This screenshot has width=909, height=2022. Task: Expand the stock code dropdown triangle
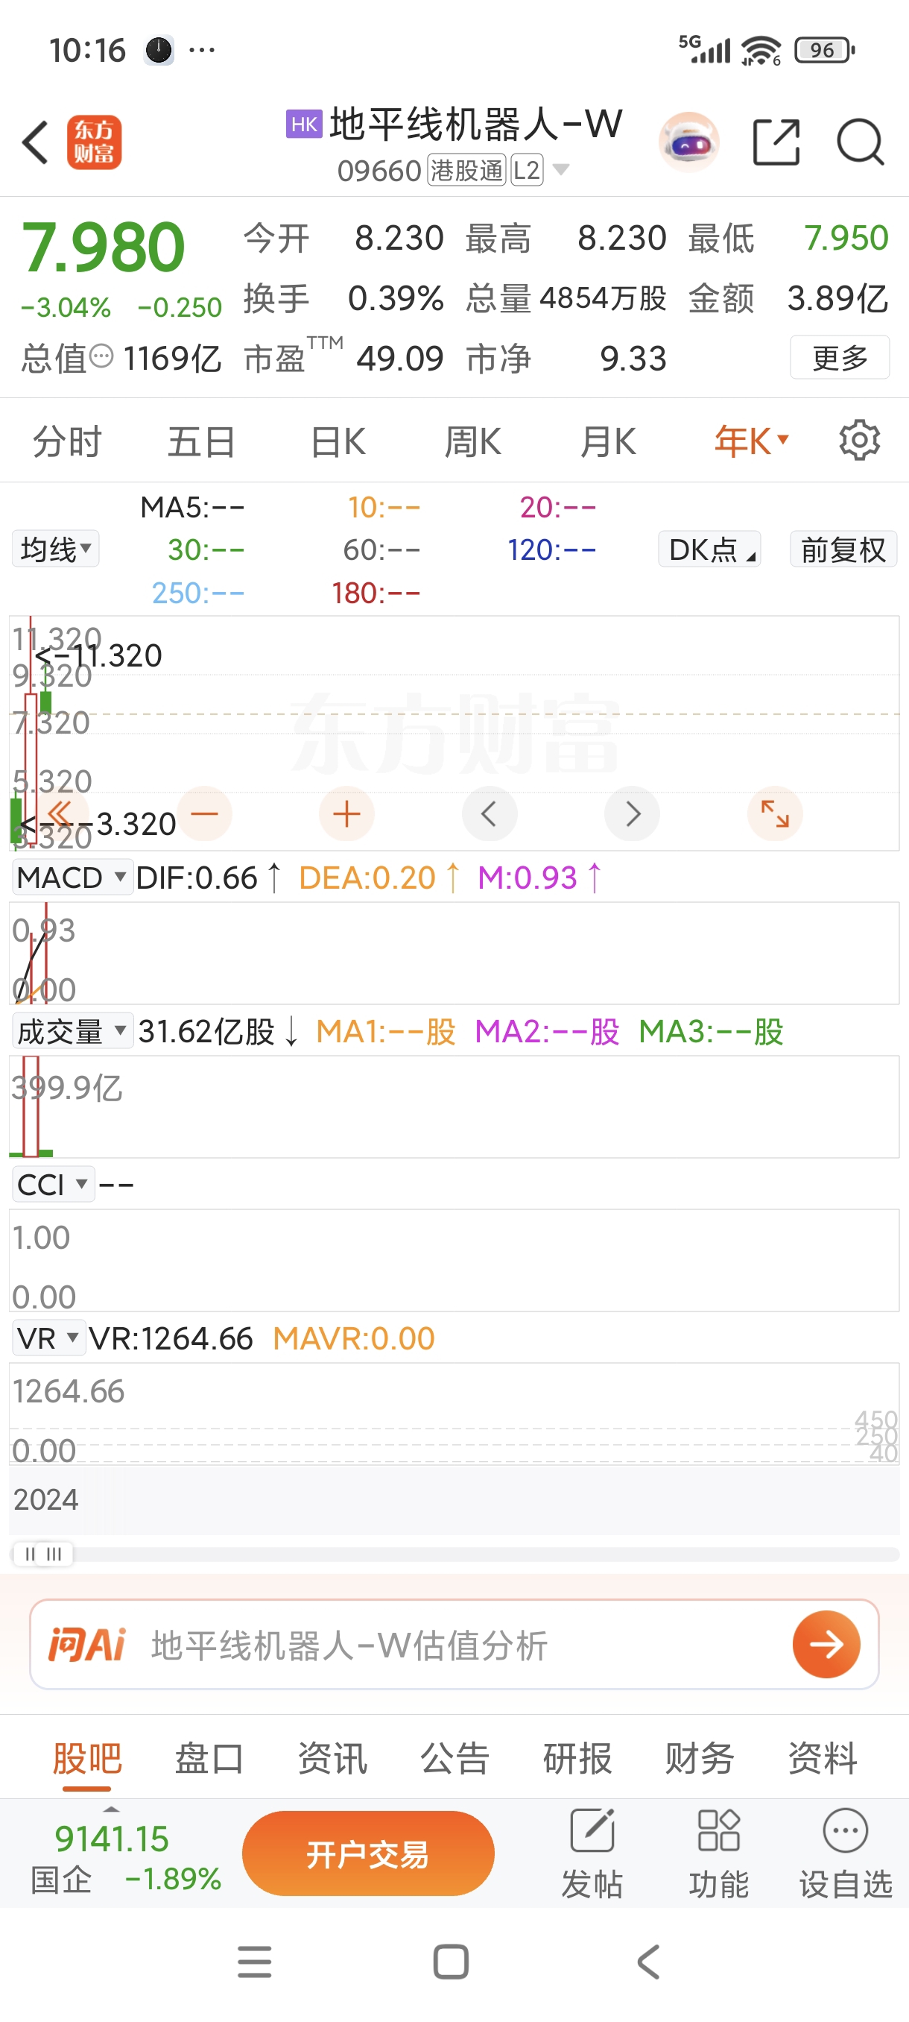[561, 169]
